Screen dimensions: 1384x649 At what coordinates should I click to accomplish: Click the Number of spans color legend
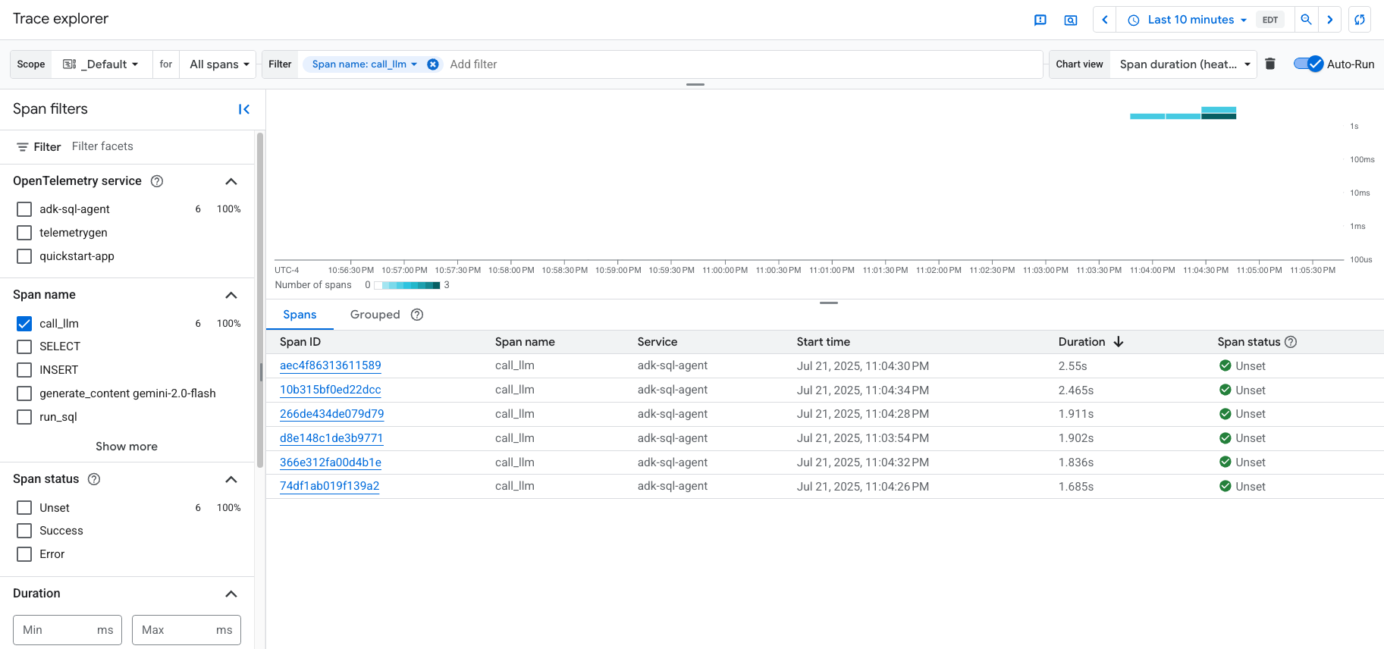pyautogui.click(x=407, y=285)
